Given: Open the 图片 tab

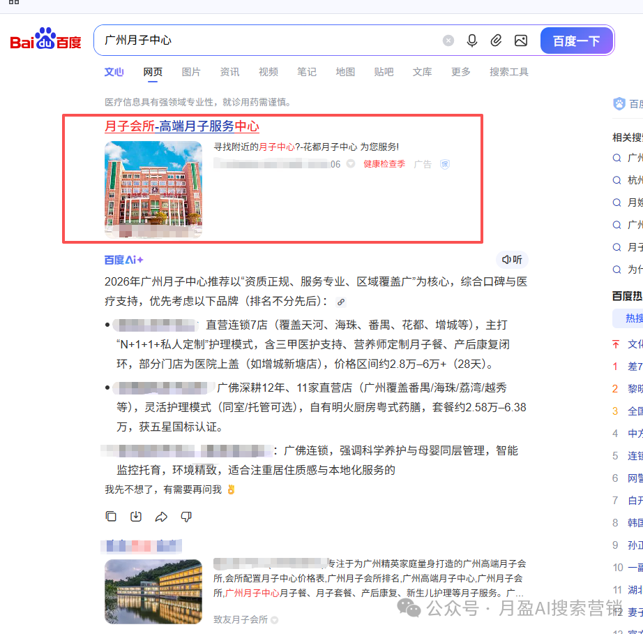Looking at the screenshot, I should 191,72.
